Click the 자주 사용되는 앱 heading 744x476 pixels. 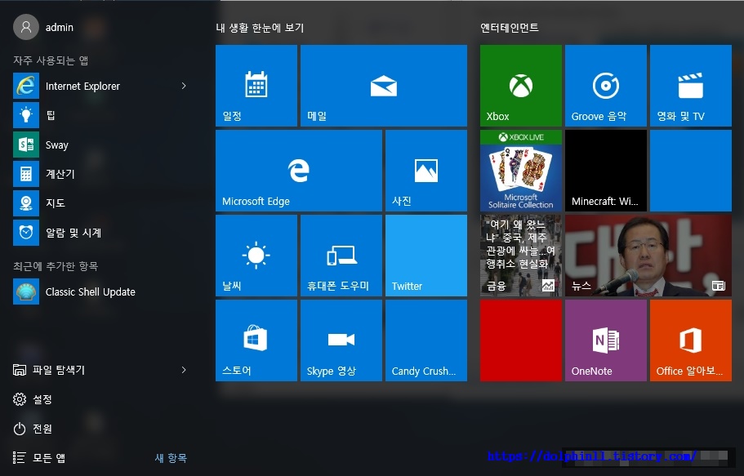click(x=51, y=60)
